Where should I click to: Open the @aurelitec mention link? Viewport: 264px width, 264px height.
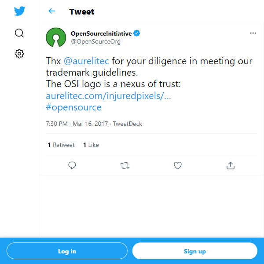coord(86,61)
